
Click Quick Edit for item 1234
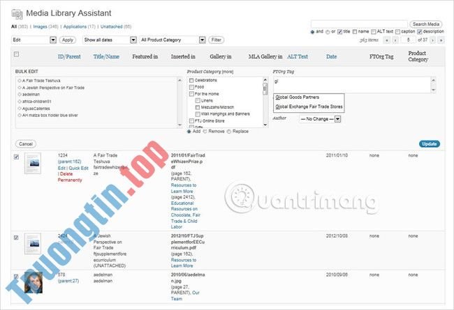(78, 168)
